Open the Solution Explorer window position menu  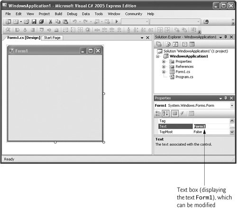tap(220, 37)
